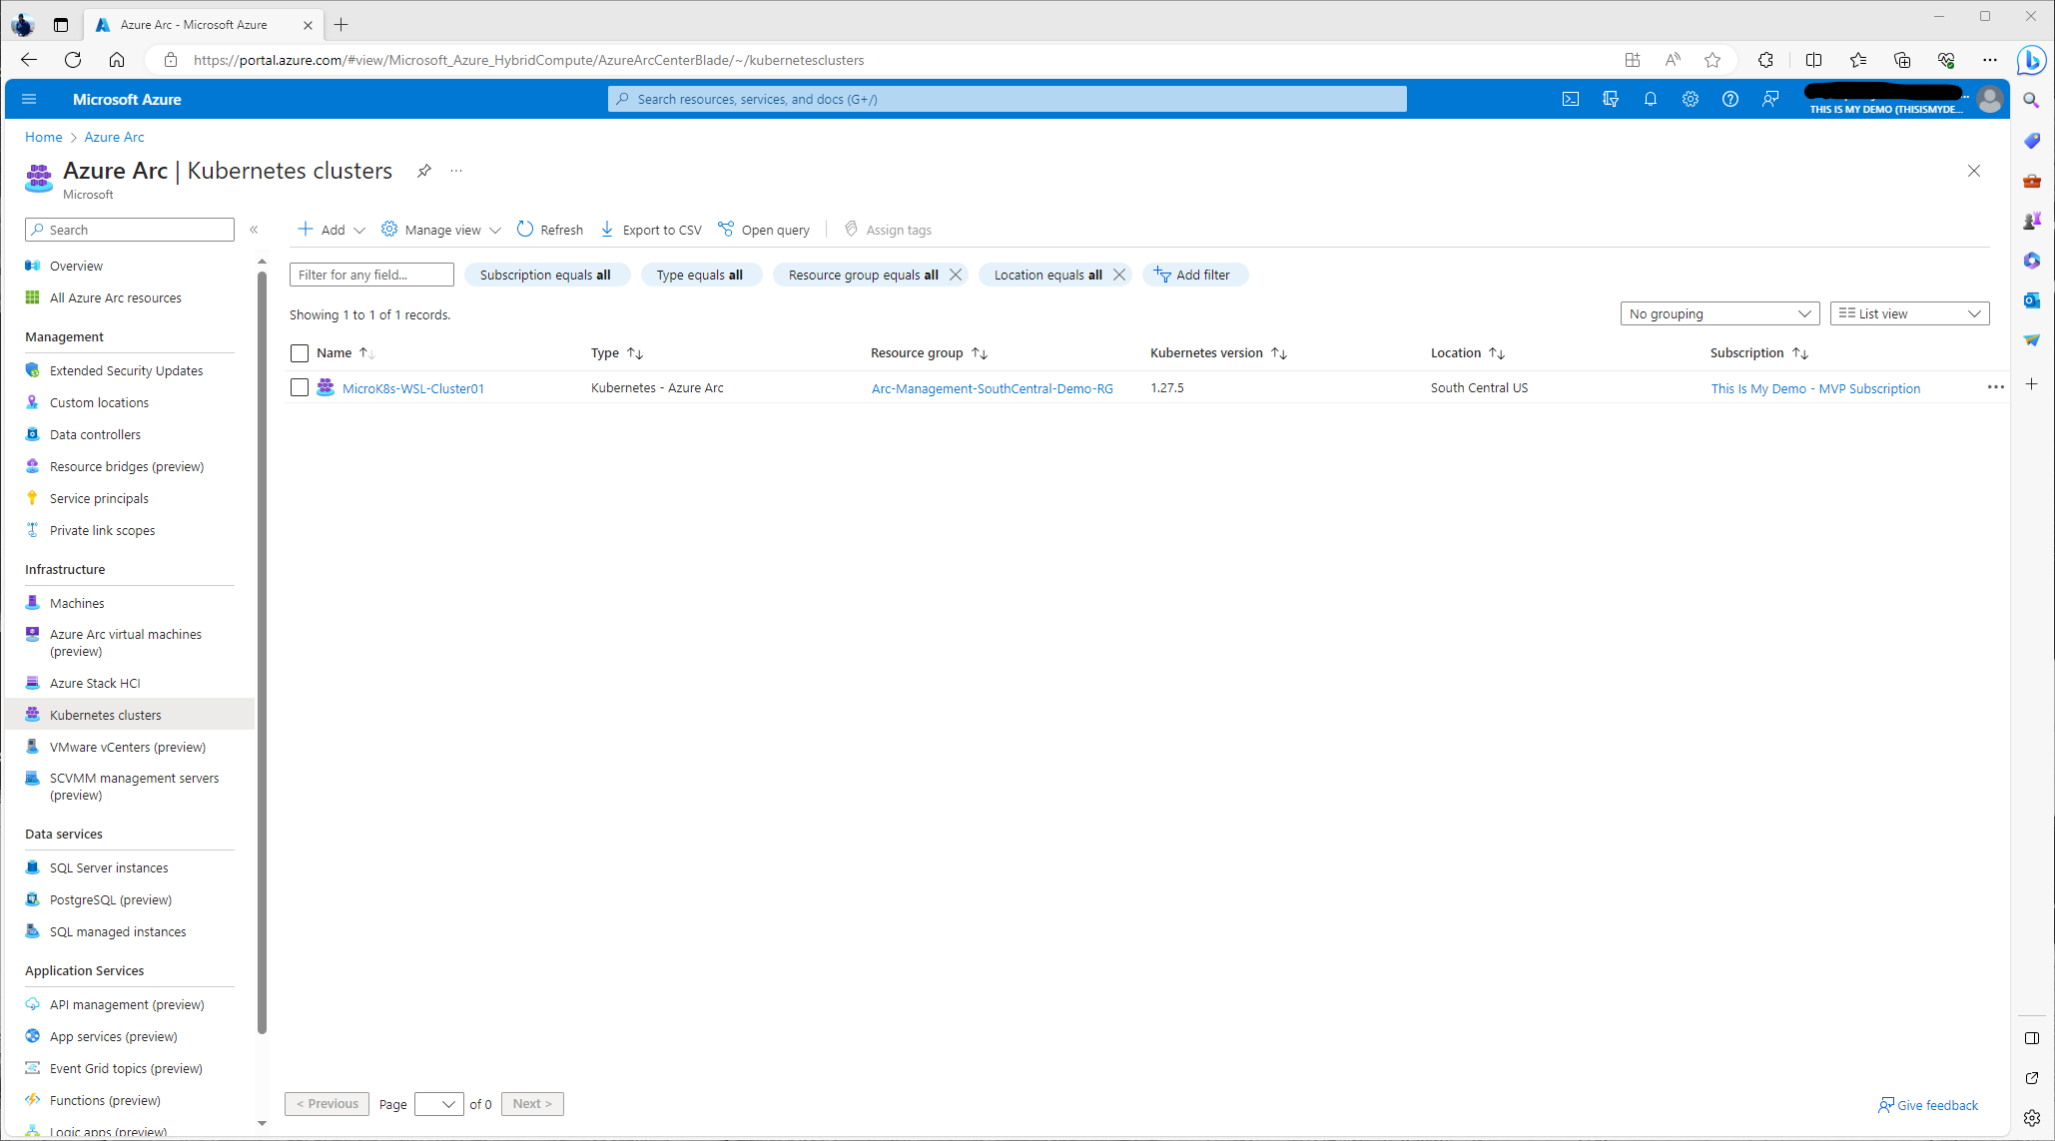
Task: Remove the Location equals all filter
Action: [x=1119, y=275]
